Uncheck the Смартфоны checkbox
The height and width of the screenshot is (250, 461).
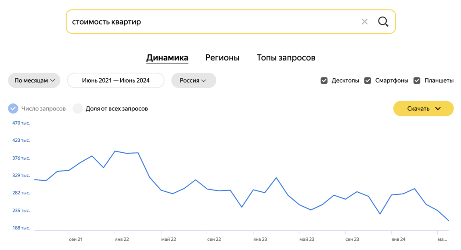pos(367,81)
